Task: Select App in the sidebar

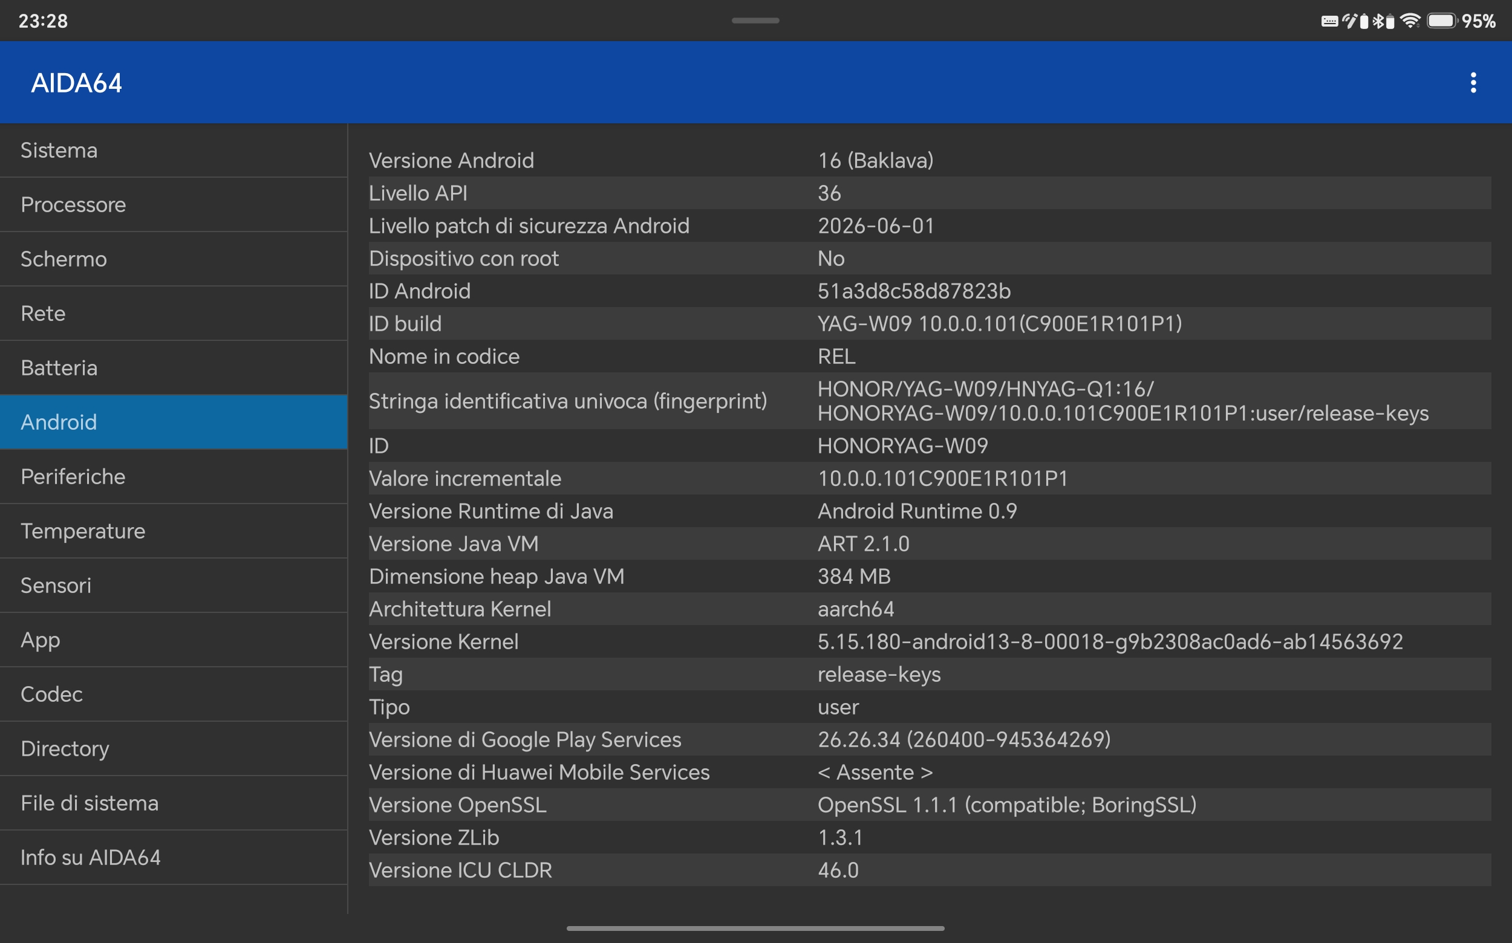Action: pos(174,640)
